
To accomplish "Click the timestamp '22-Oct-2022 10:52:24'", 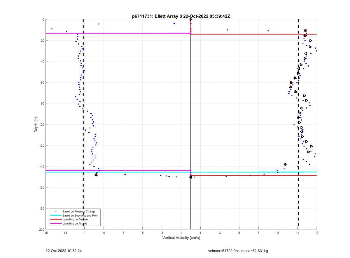I will (x=64, y=251).
